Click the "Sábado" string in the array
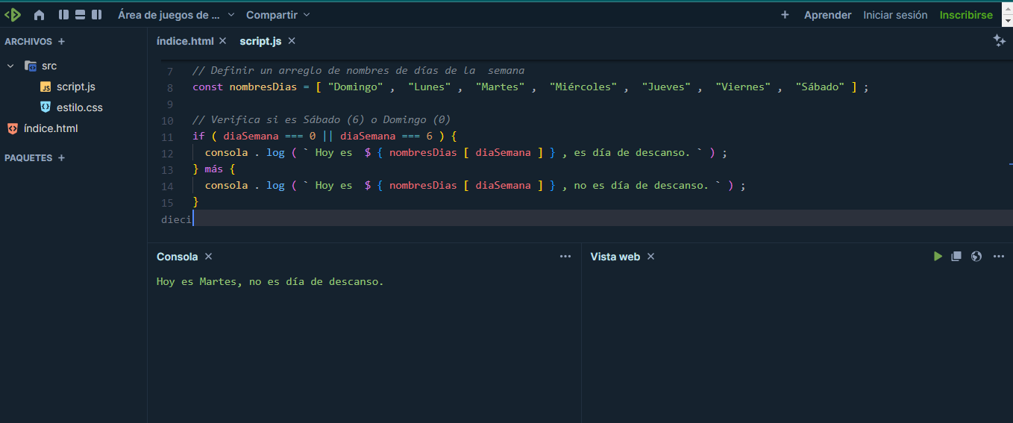 point(821,87)
